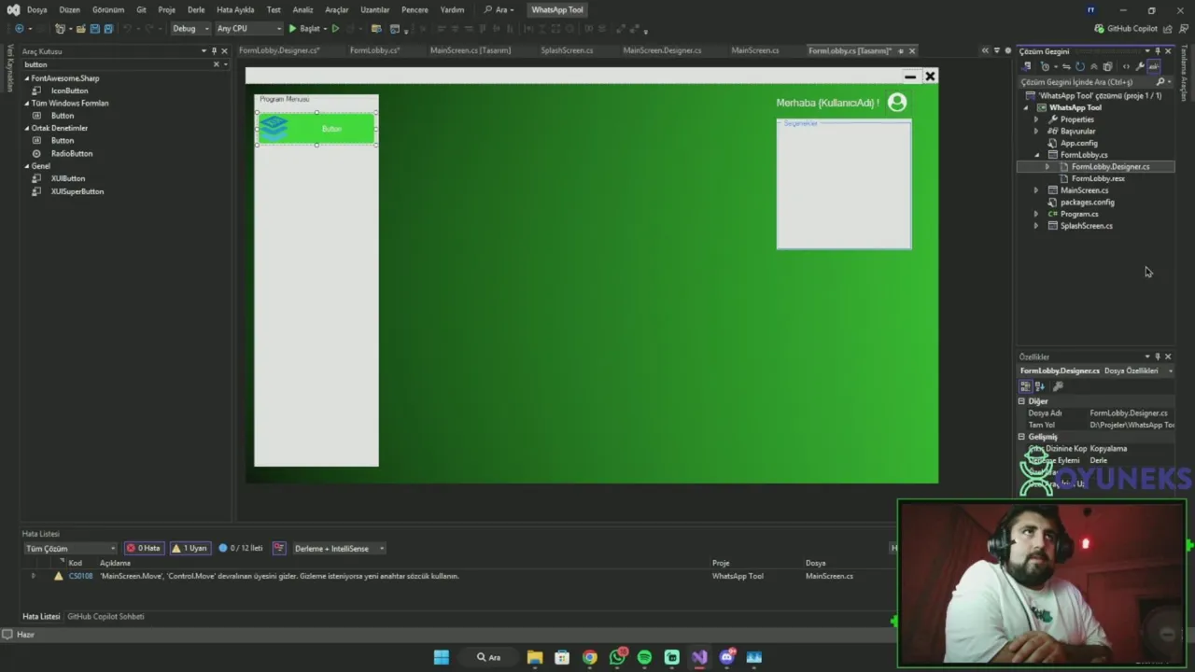Toggle the error list build filter icon
This screenshot has height=672, width=1195.
[x=278, y=548]
